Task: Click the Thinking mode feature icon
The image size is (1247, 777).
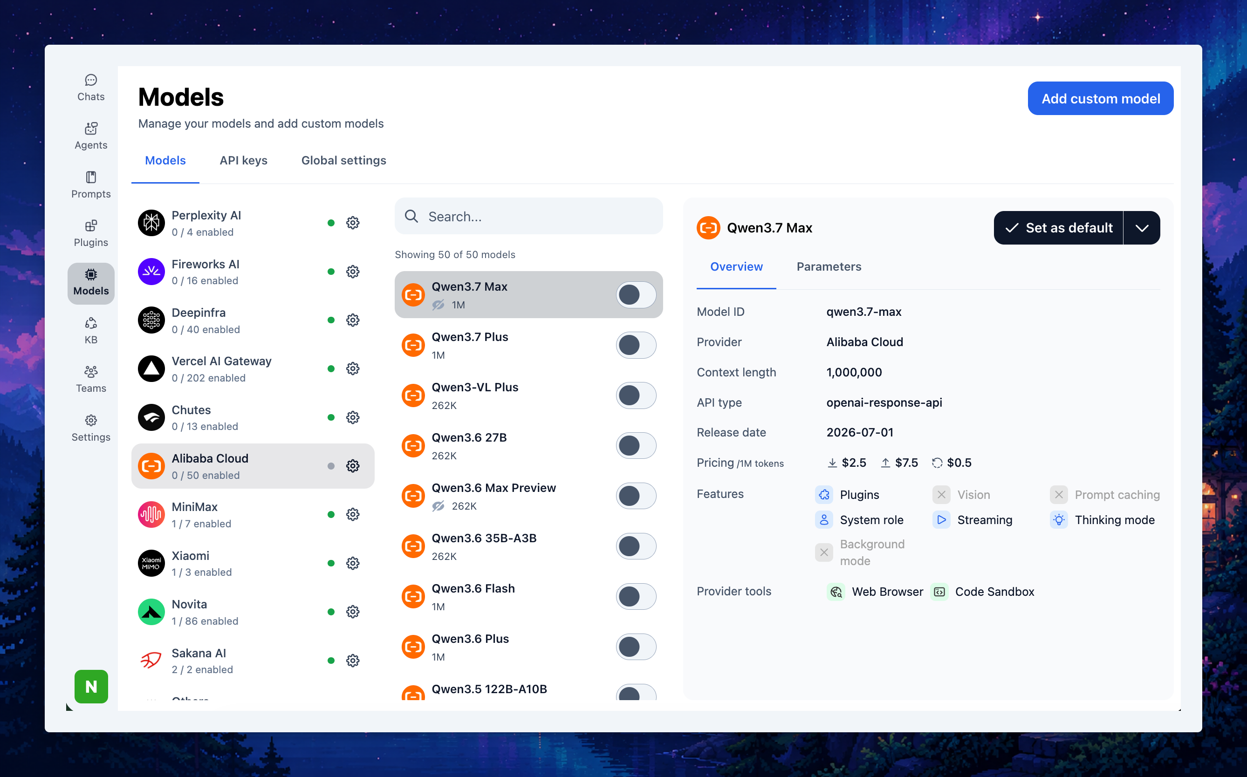Action: (1059, 520)
